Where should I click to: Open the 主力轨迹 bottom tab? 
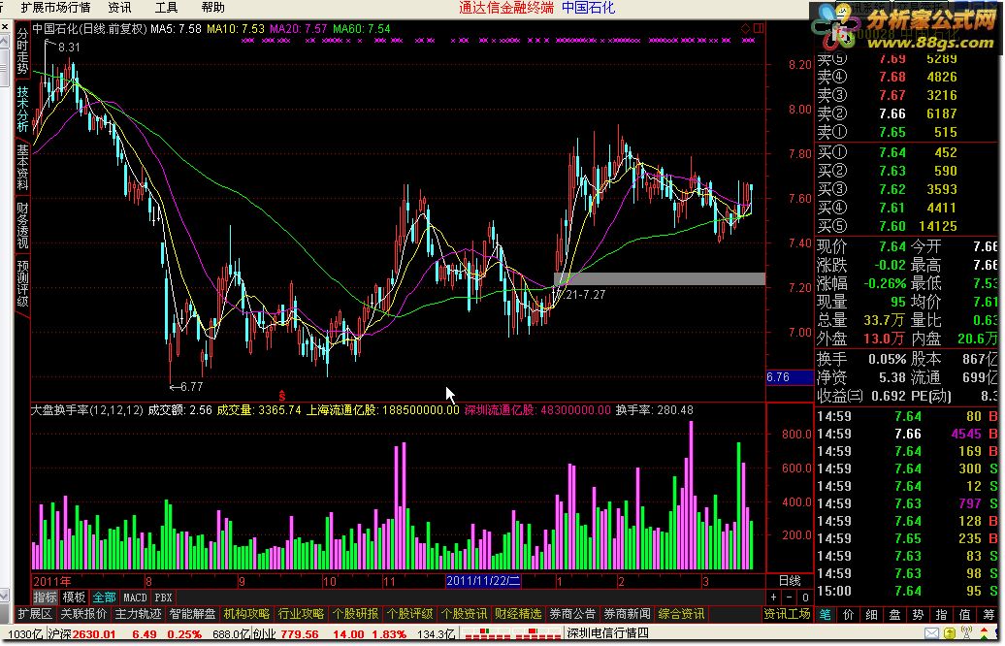138,614
